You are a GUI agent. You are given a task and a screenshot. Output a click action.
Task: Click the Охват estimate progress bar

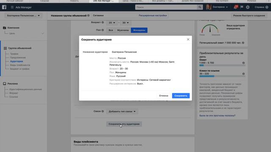(x=222, y=65)
